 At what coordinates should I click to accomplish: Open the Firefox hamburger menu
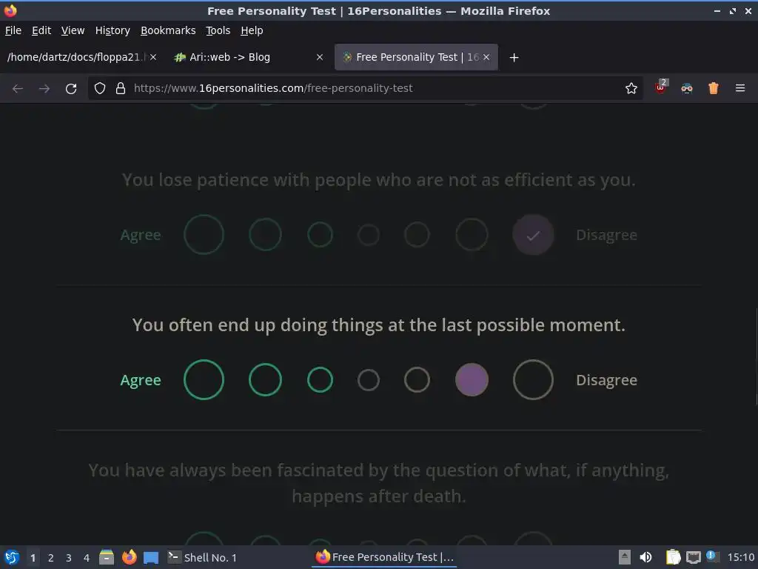point(740,88)
